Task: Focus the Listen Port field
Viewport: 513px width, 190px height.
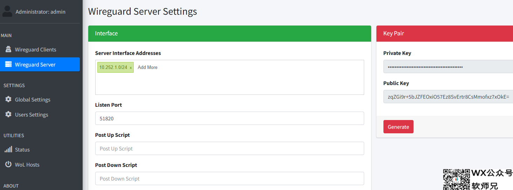Action: (x=230, y=118)
